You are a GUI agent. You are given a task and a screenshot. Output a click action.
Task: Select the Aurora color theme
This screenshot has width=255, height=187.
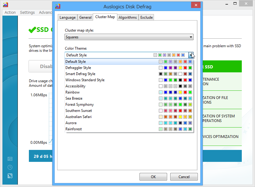point(129,123)
